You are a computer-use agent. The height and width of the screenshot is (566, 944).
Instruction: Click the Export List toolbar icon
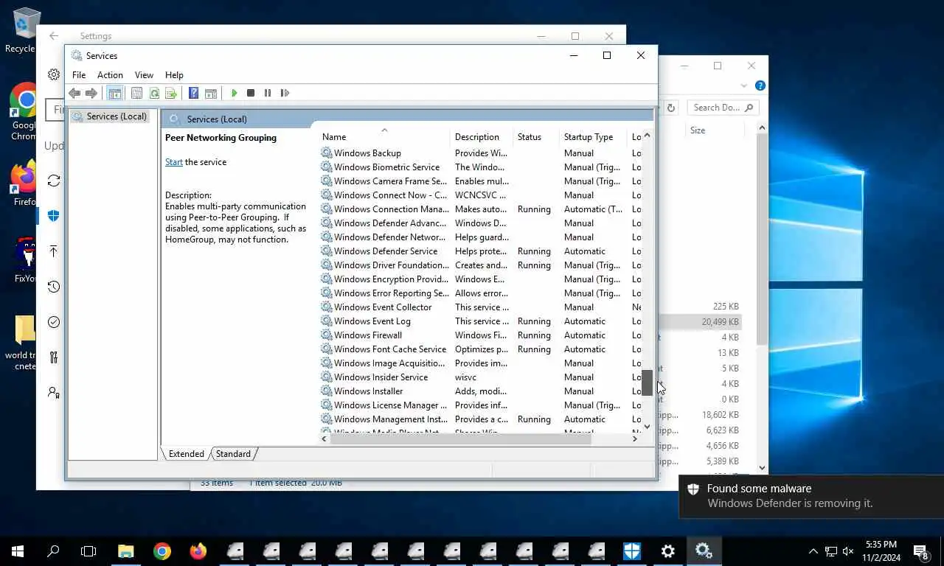[x=171, y=93]
